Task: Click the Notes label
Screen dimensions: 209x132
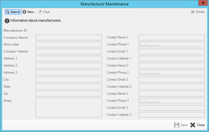Action: coord(7,101)
